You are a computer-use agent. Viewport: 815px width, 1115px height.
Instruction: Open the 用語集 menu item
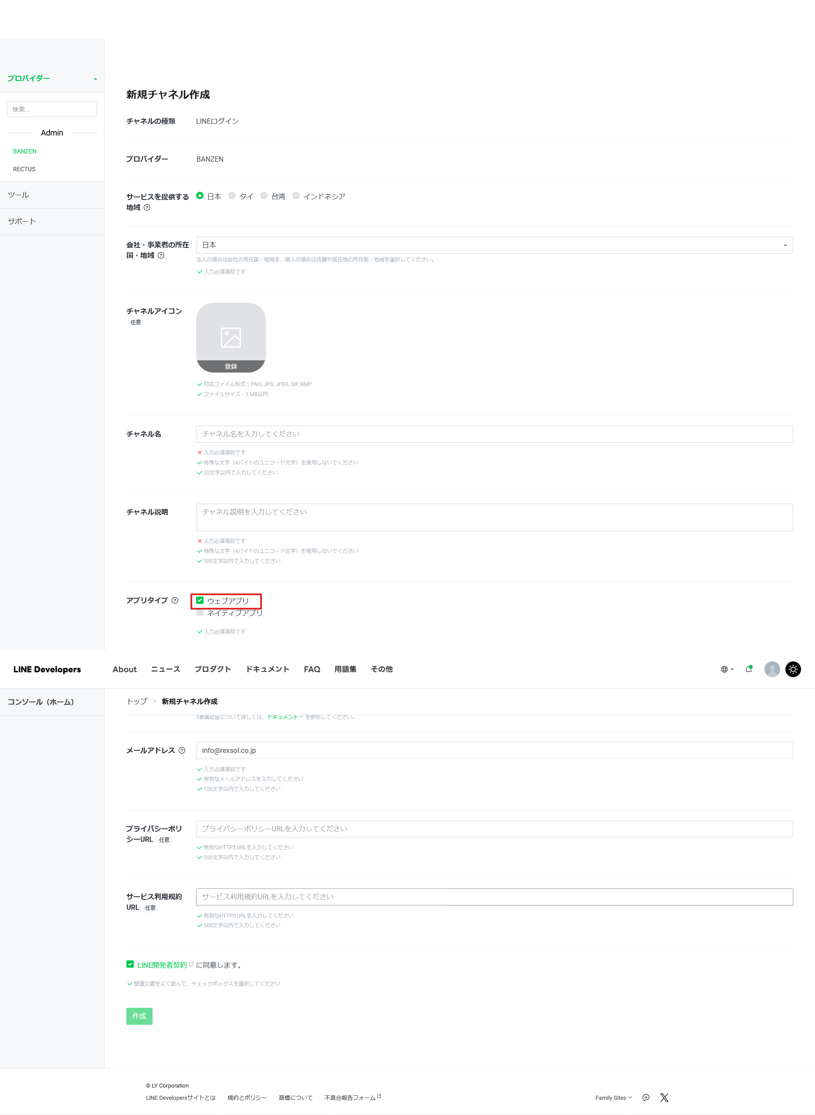(345, 669)
